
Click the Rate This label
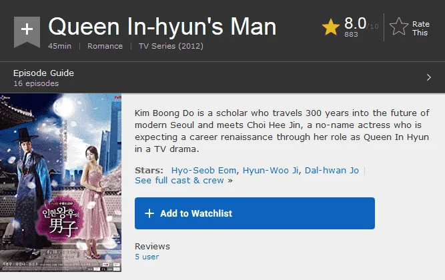pos(421,29)
